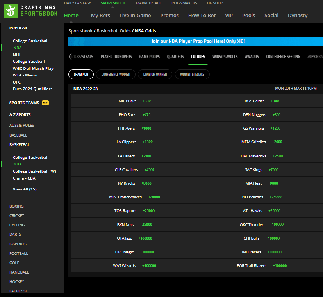Open WGC Dell Match Play
The width and height of the screenshot is (323, 297).
33,69
